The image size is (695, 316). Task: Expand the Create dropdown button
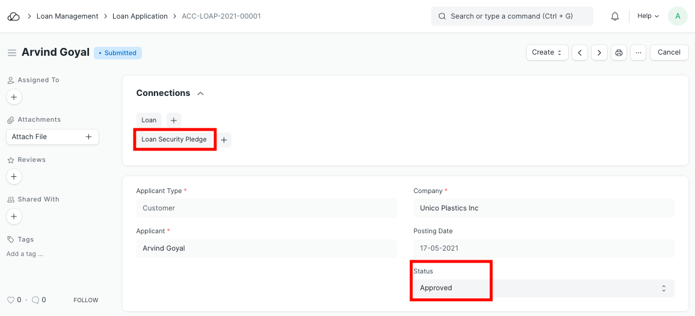point(547,53)
